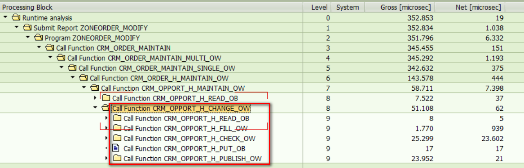Collapse CRM_ORDER_MAINTAIN_MULTI_OW node
This screenshot has width=524, height=168.
click(50, 58)
